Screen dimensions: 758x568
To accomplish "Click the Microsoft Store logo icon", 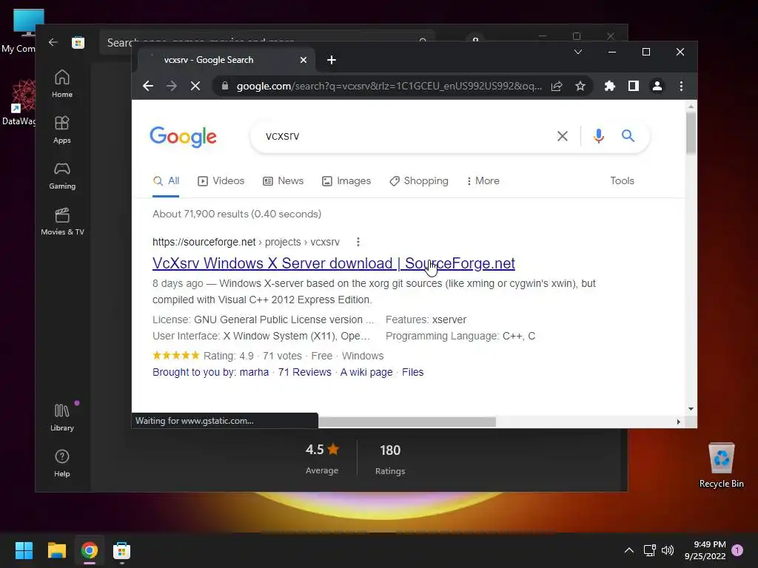I will (78, 42).
